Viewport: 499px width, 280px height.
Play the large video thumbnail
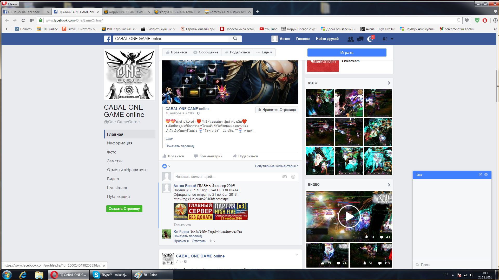pos(349,216)
